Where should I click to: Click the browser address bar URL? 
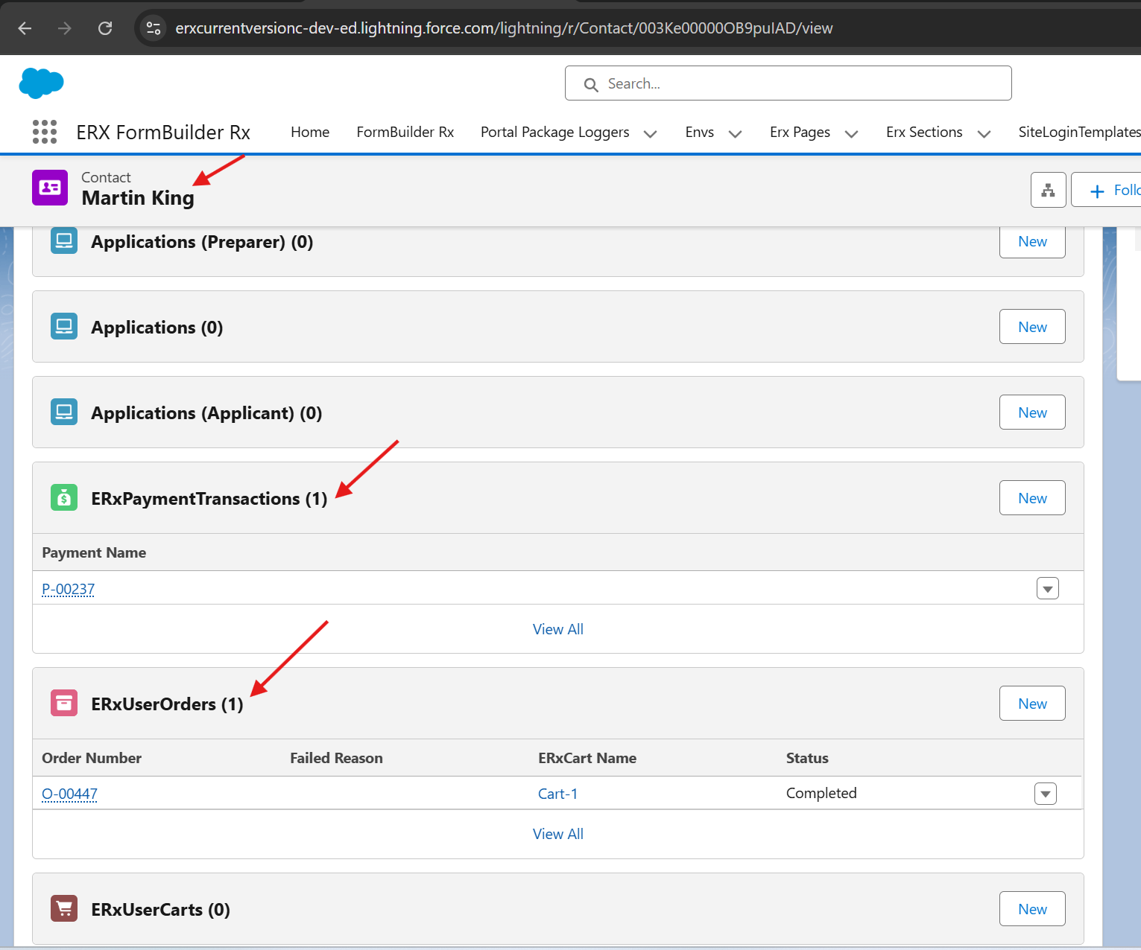(504, 28)
